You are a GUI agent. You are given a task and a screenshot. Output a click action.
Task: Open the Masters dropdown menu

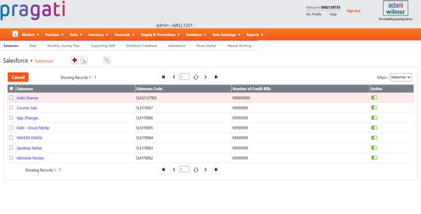30,35
